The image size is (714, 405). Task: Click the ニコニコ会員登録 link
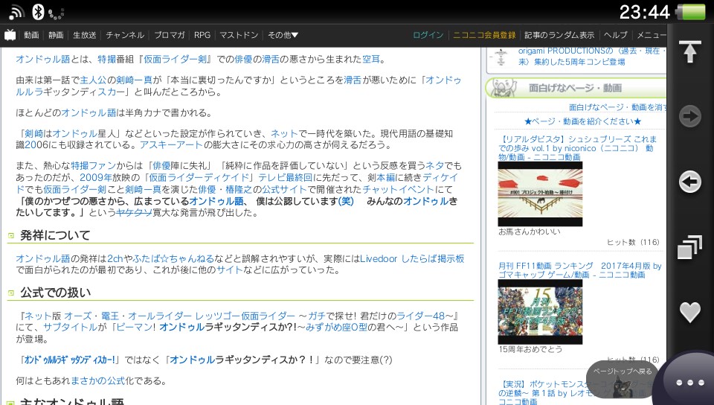[x=484, y=35]
